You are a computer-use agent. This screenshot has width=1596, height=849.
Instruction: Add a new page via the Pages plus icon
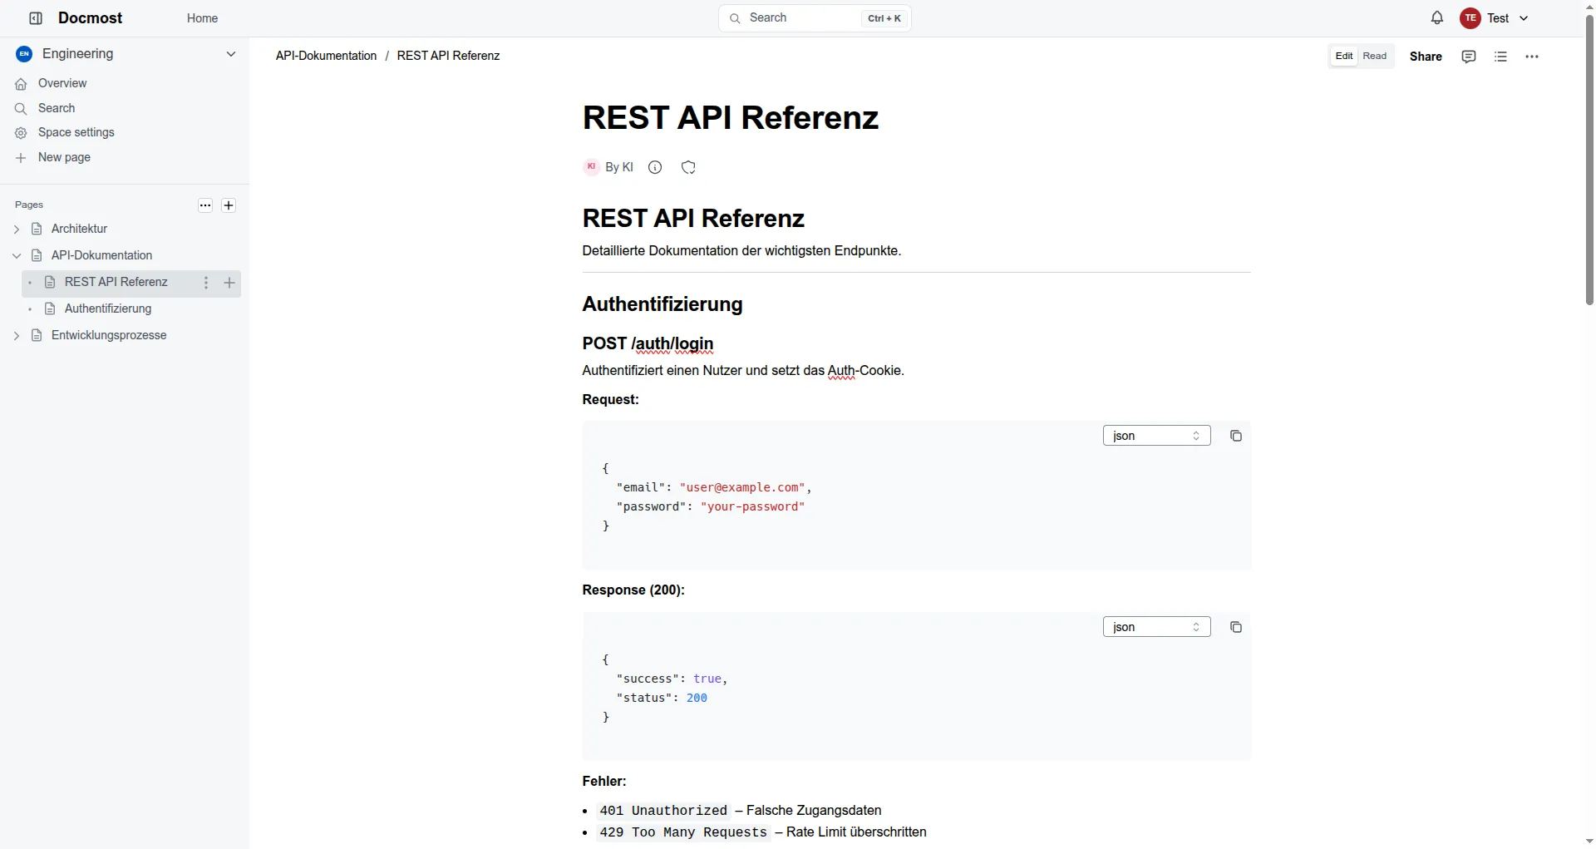229,205
